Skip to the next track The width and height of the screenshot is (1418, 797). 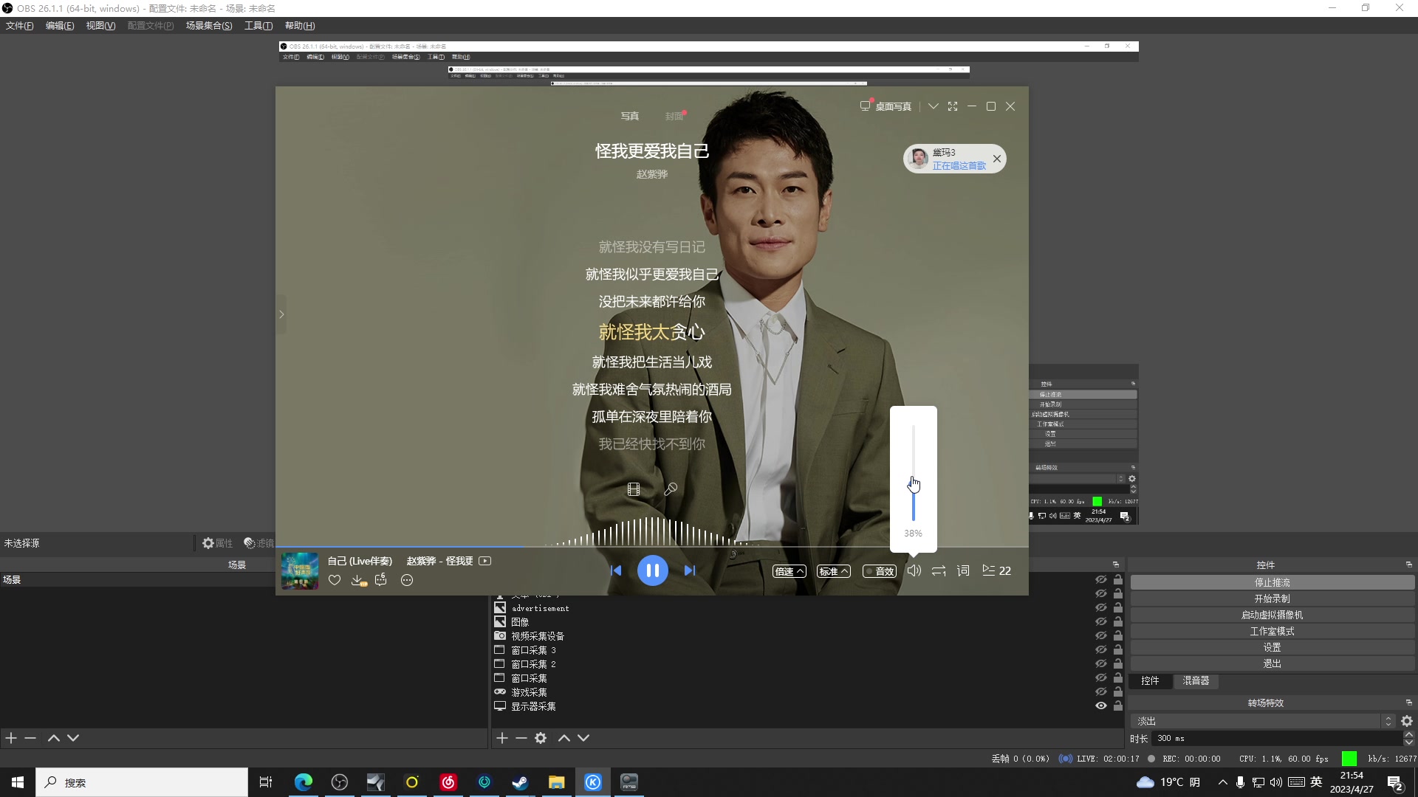pyautogui.click(x=690, y=570)
